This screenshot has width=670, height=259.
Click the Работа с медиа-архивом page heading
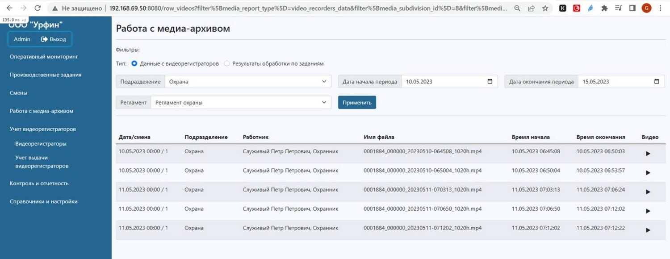[173, 29]
